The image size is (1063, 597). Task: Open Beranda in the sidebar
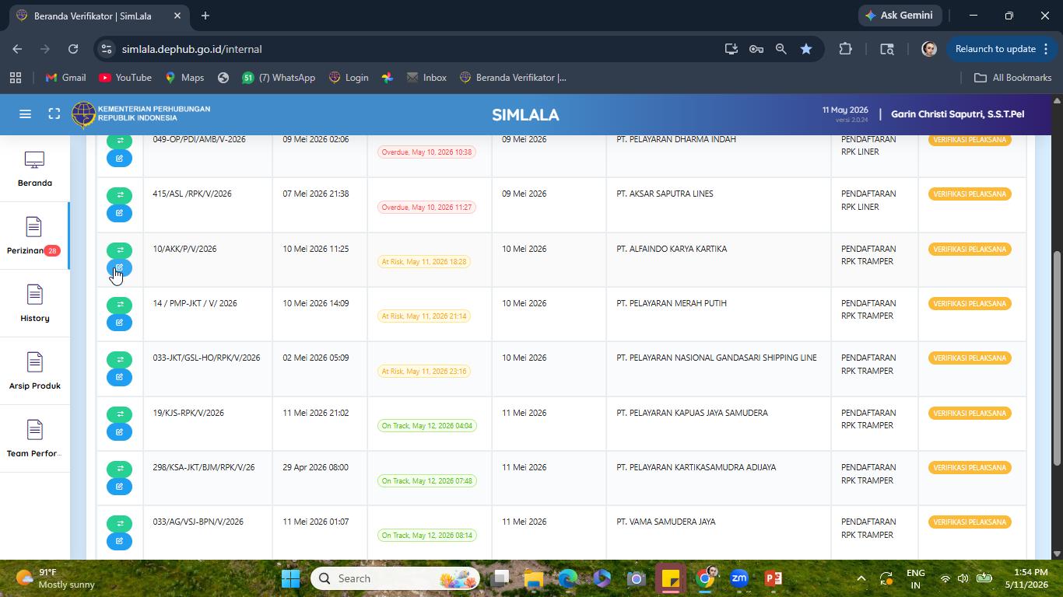click(34, 169)
